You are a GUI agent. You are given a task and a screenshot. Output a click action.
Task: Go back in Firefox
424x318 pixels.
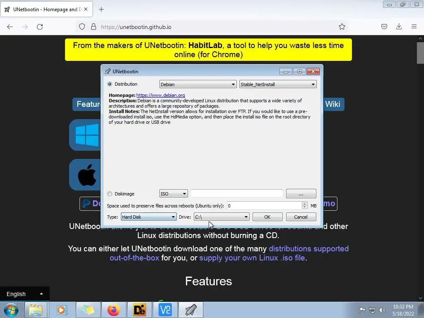pyautogui.click(x=10, y=27)
